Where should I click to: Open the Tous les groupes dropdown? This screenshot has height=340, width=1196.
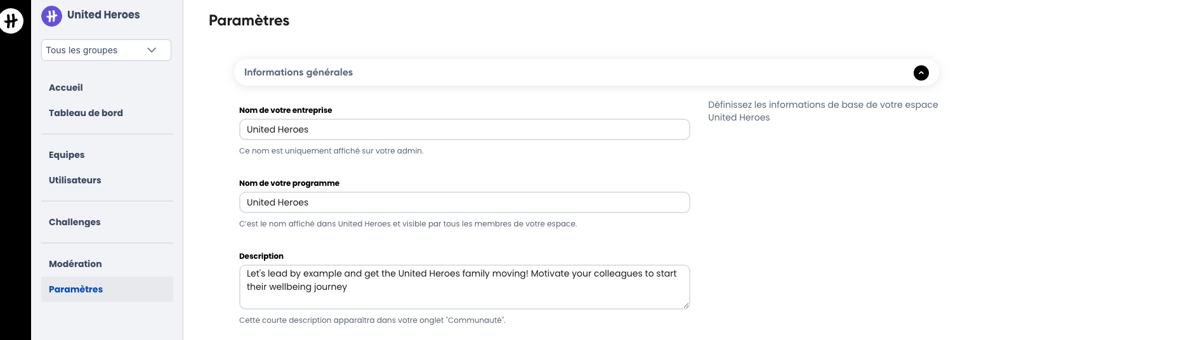[106, 50]
